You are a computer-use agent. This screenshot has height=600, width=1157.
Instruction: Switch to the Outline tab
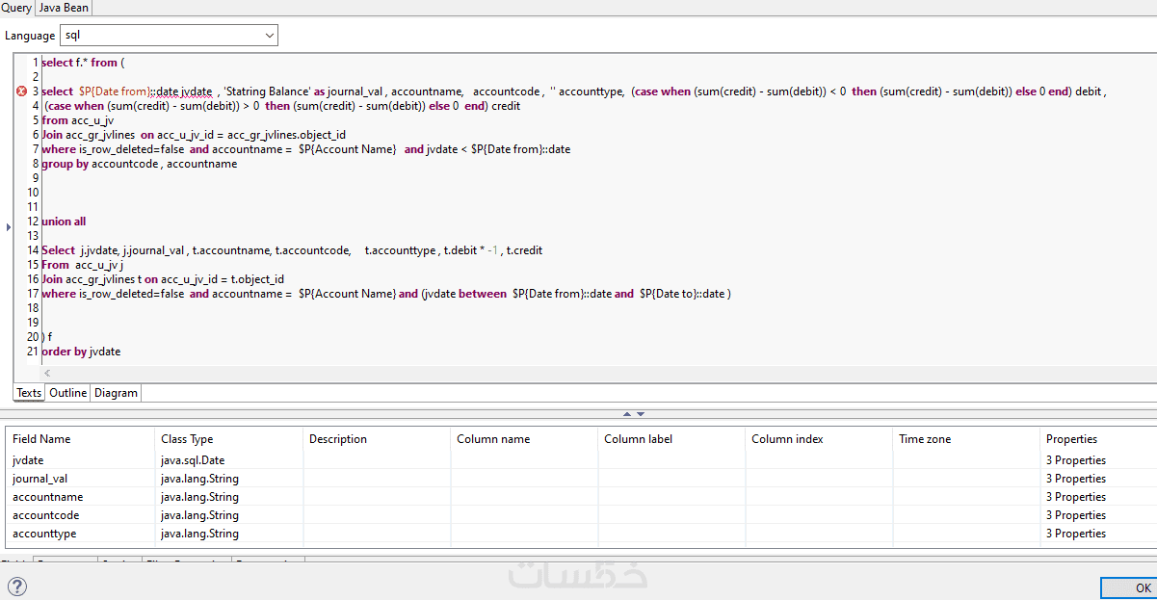67,393
